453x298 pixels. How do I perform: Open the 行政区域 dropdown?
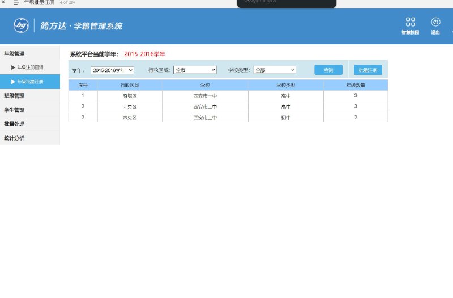click(x=195, y=70)
